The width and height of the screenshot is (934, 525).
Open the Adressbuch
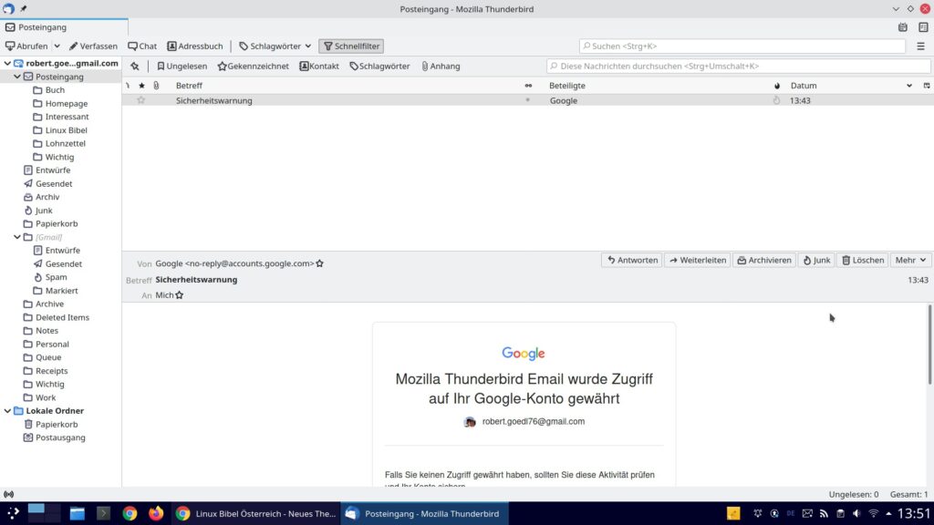pyautogui.click(x=195, y=46)
